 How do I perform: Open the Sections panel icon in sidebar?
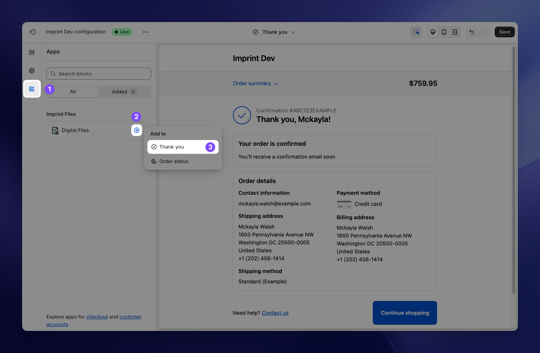32,52
